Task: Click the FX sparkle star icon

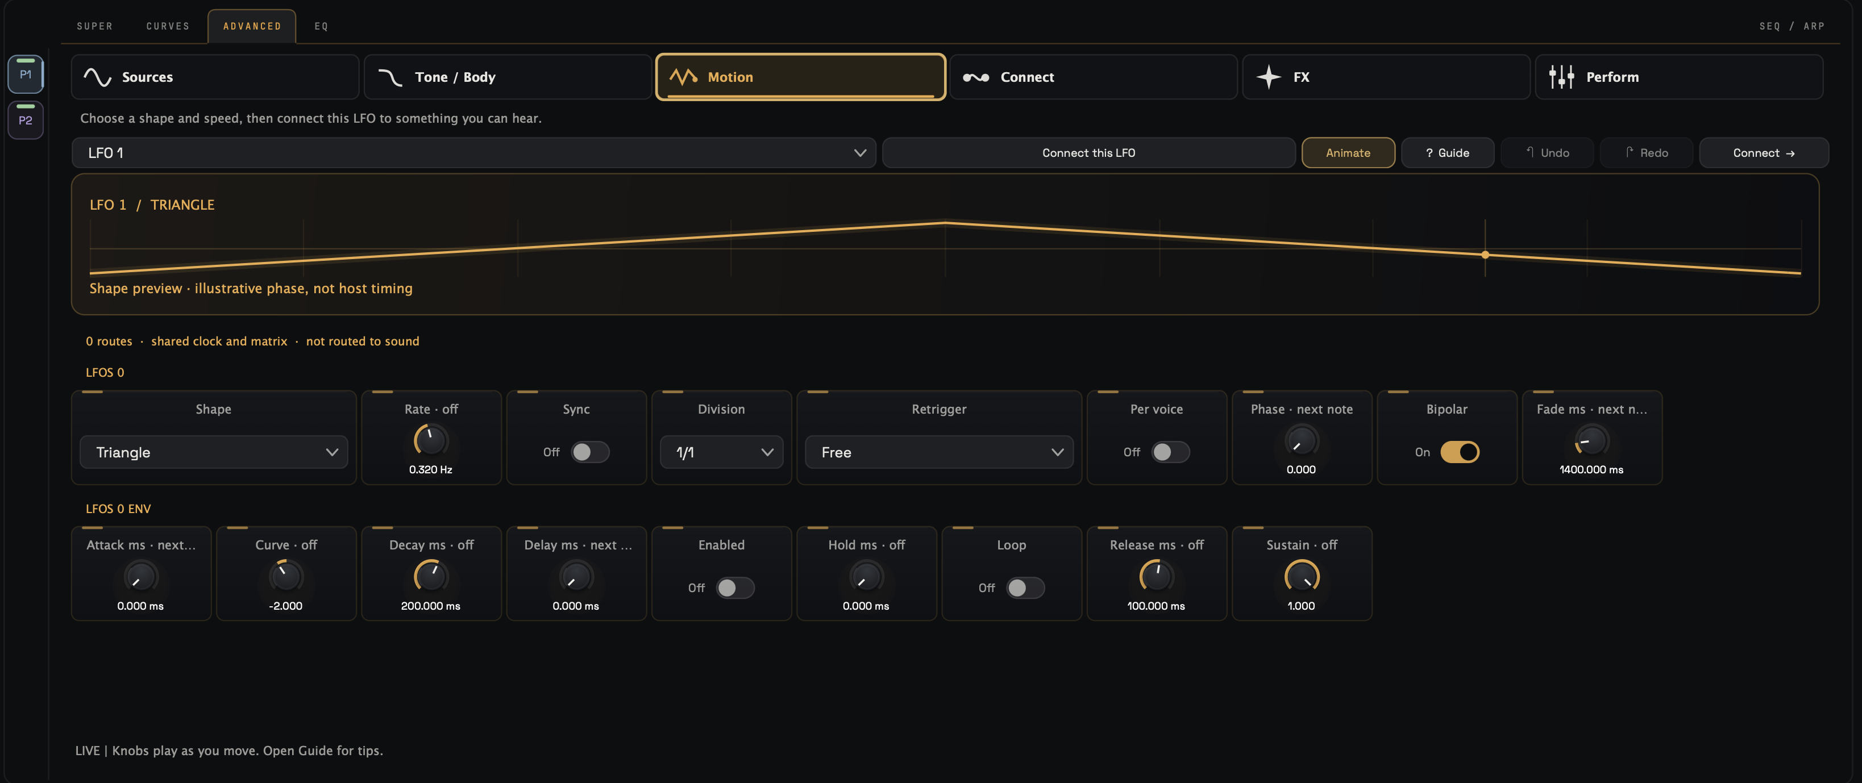Action: tap(1269, 77)
